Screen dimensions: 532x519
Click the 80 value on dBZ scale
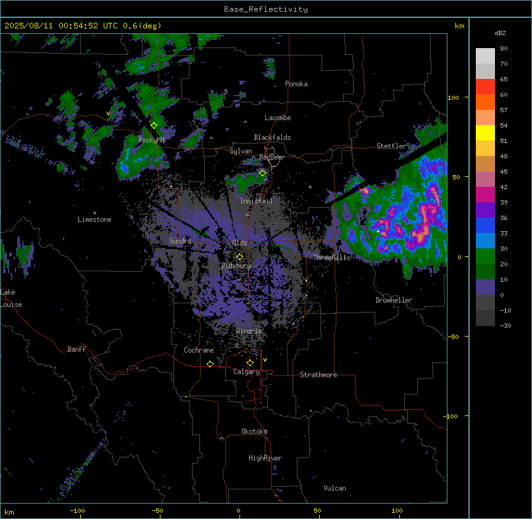504,49
